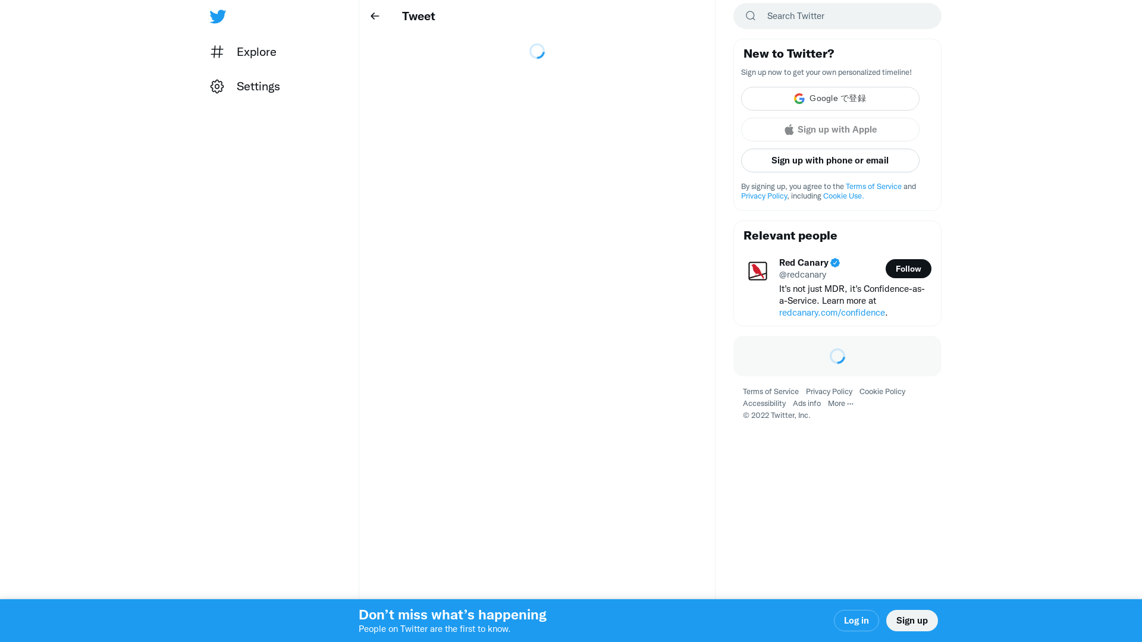Expand the More footer options
Image resolution: width=1142 pixels, height=642 pixels.
(x=840, y=404)
